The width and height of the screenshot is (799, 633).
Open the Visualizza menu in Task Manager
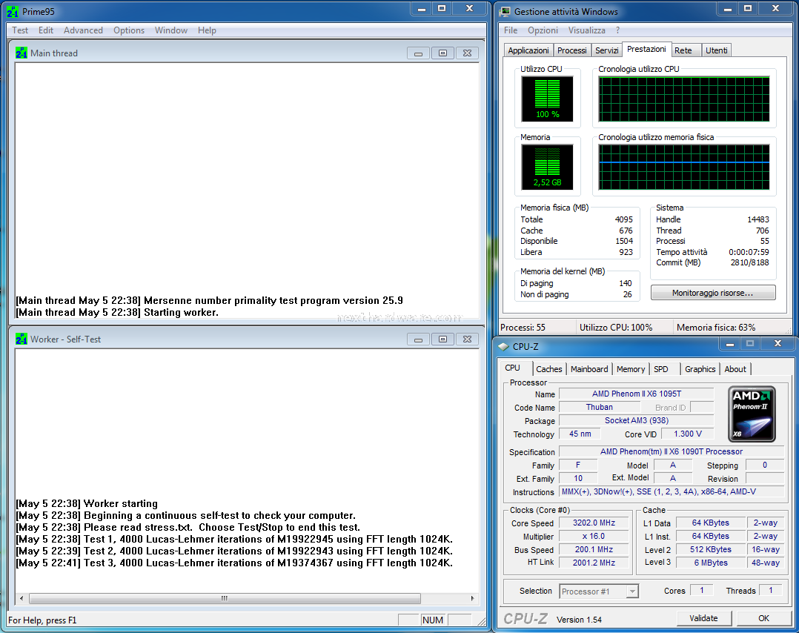pyautogui.click(x=586, y=30)
